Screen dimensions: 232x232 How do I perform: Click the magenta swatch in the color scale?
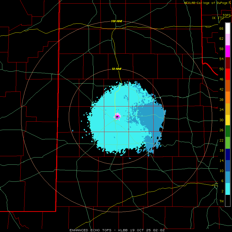(x=228, y=51)
